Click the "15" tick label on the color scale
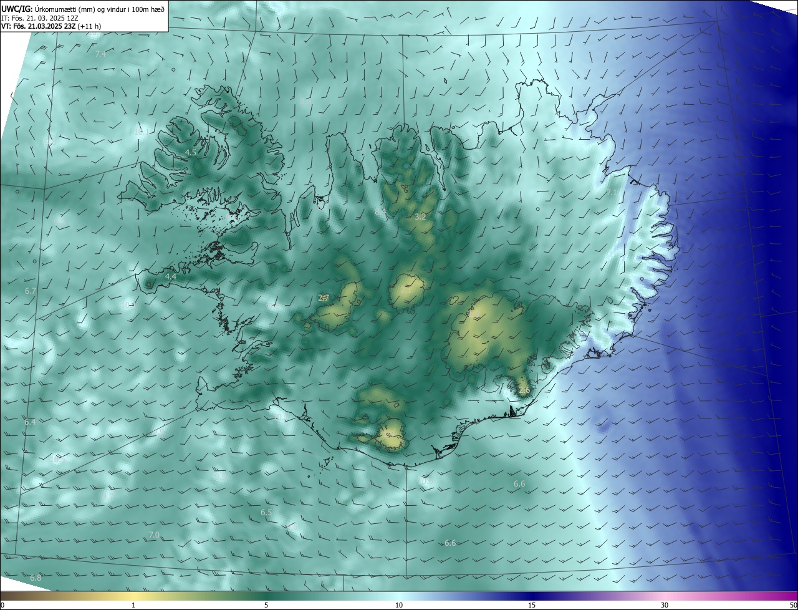The image size is (798, 610). click(532, 605)
